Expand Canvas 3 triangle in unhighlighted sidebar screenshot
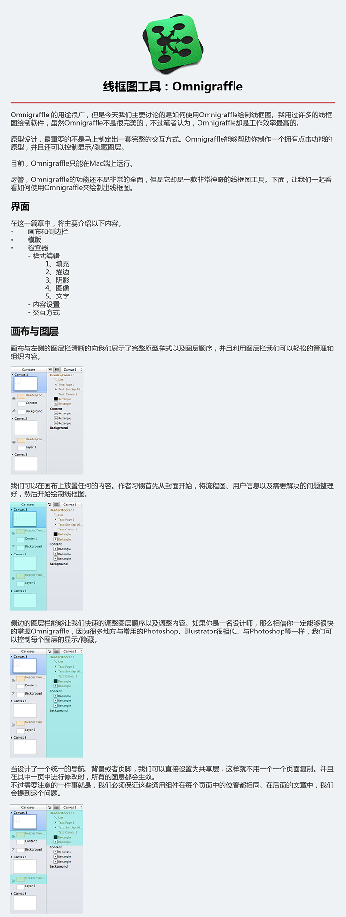The height and width of the screenshot is (917, 346). 13,454
